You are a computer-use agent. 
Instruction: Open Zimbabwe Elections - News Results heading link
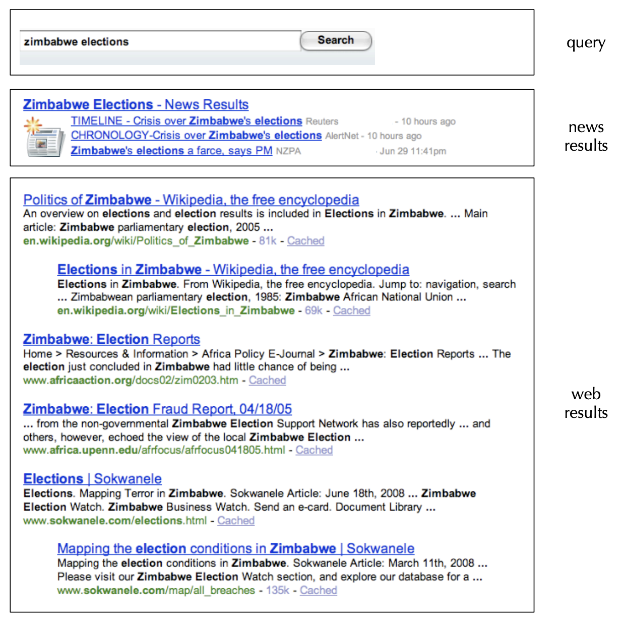(x=136, y=104)
